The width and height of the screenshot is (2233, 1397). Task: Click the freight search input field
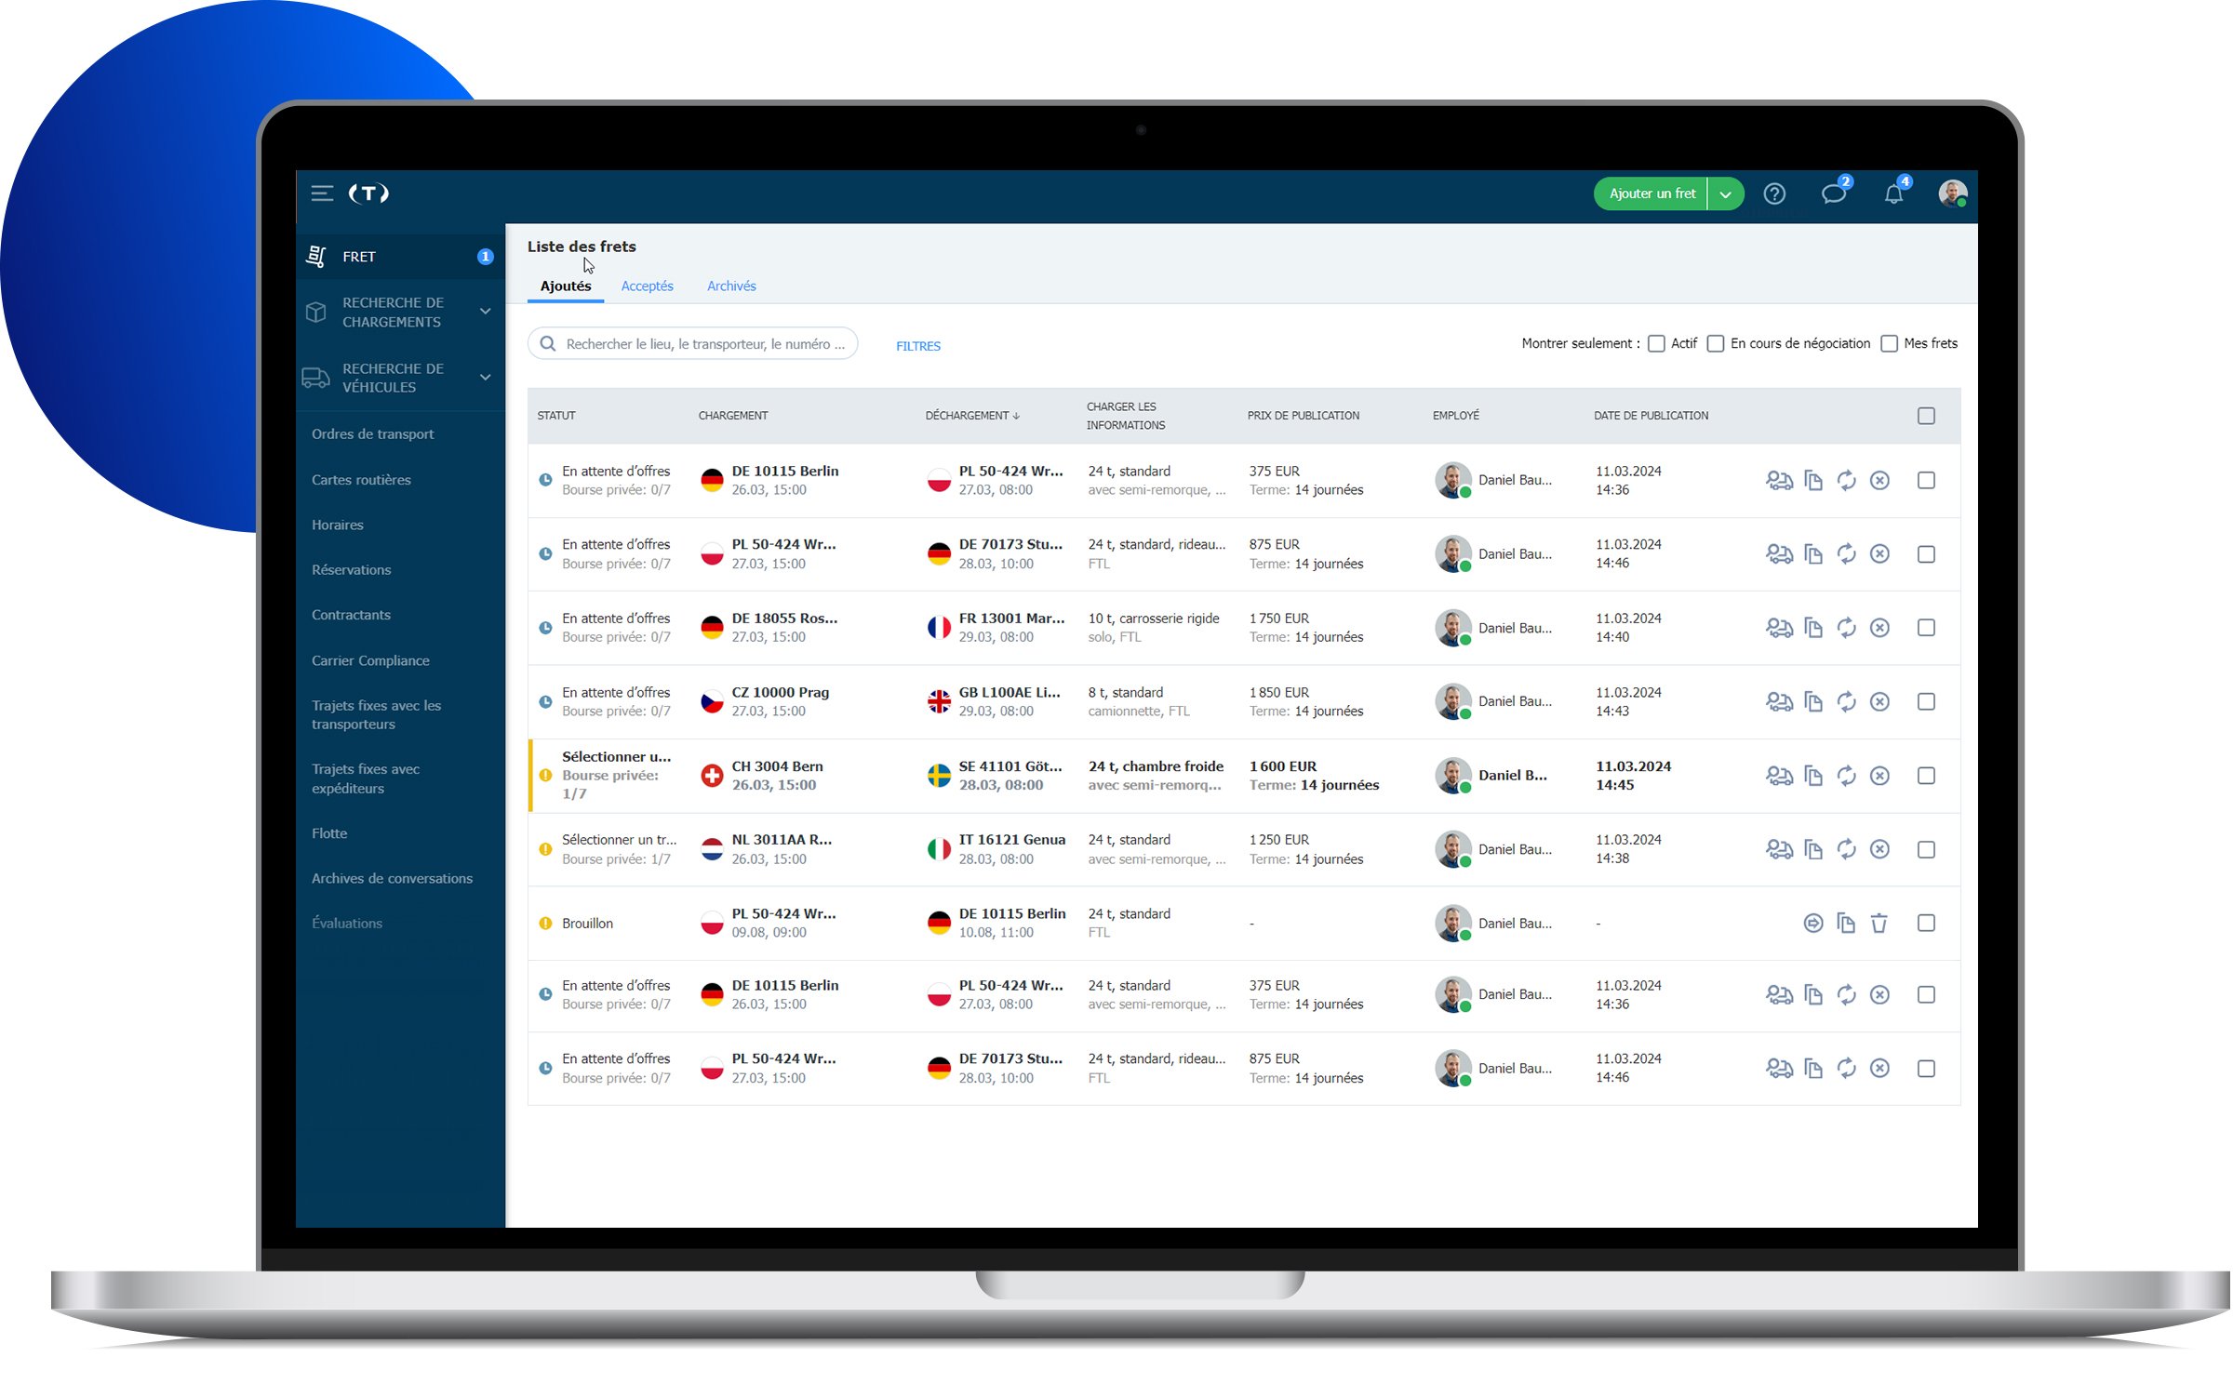(x=699, y=343)
